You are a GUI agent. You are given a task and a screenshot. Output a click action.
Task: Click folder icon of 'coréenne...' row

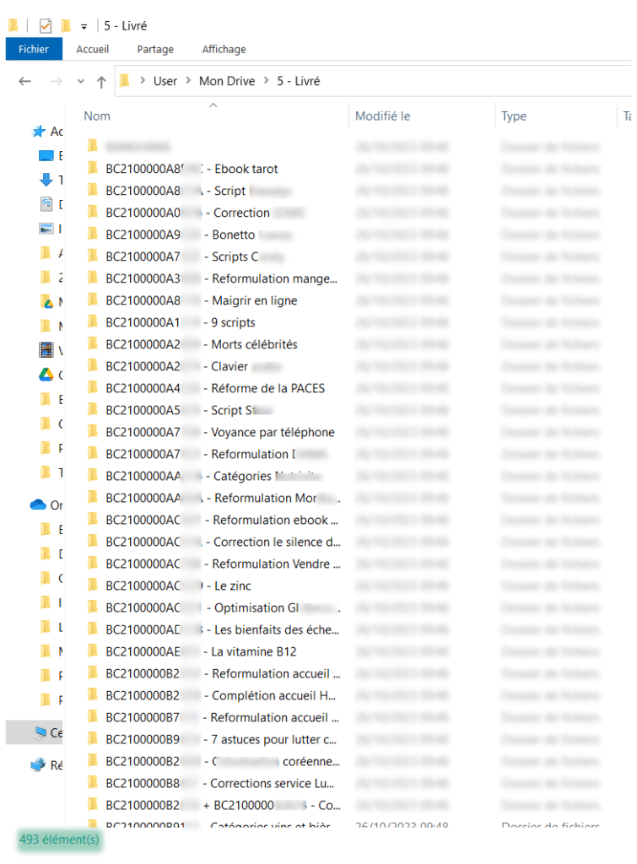pyautogui.click(x=93, y=761)
